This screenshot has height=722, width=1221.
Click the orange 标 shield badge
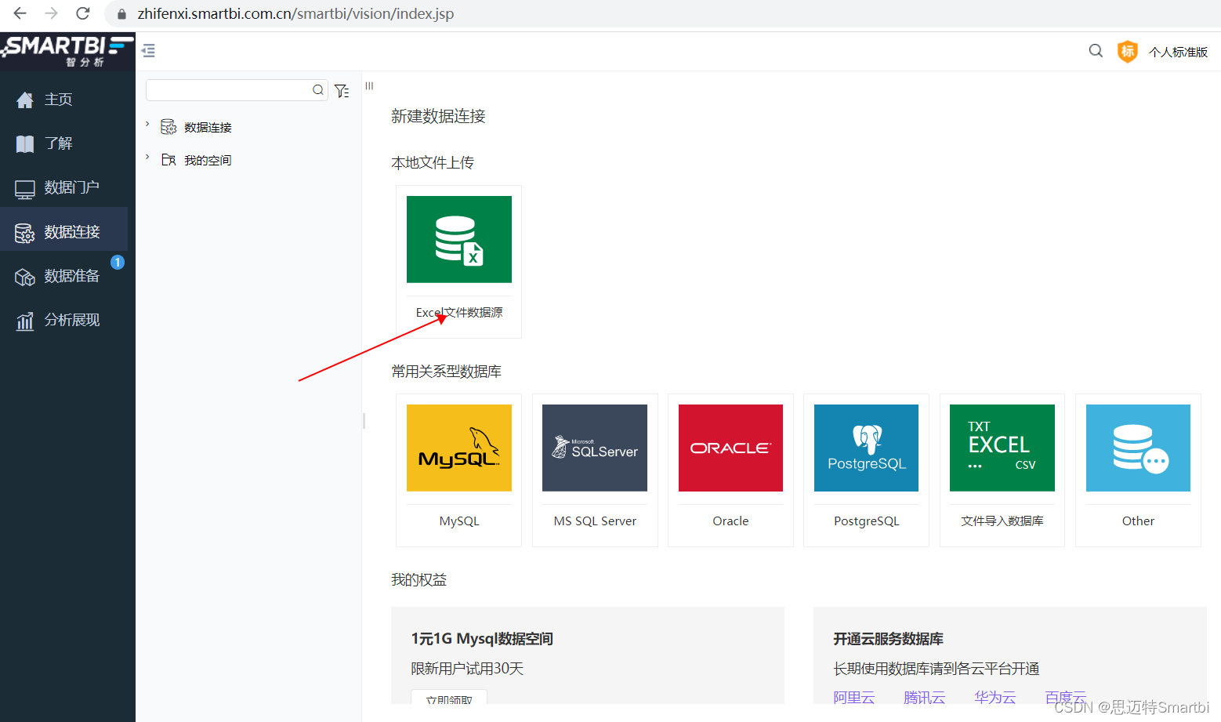coord(1127,52)
